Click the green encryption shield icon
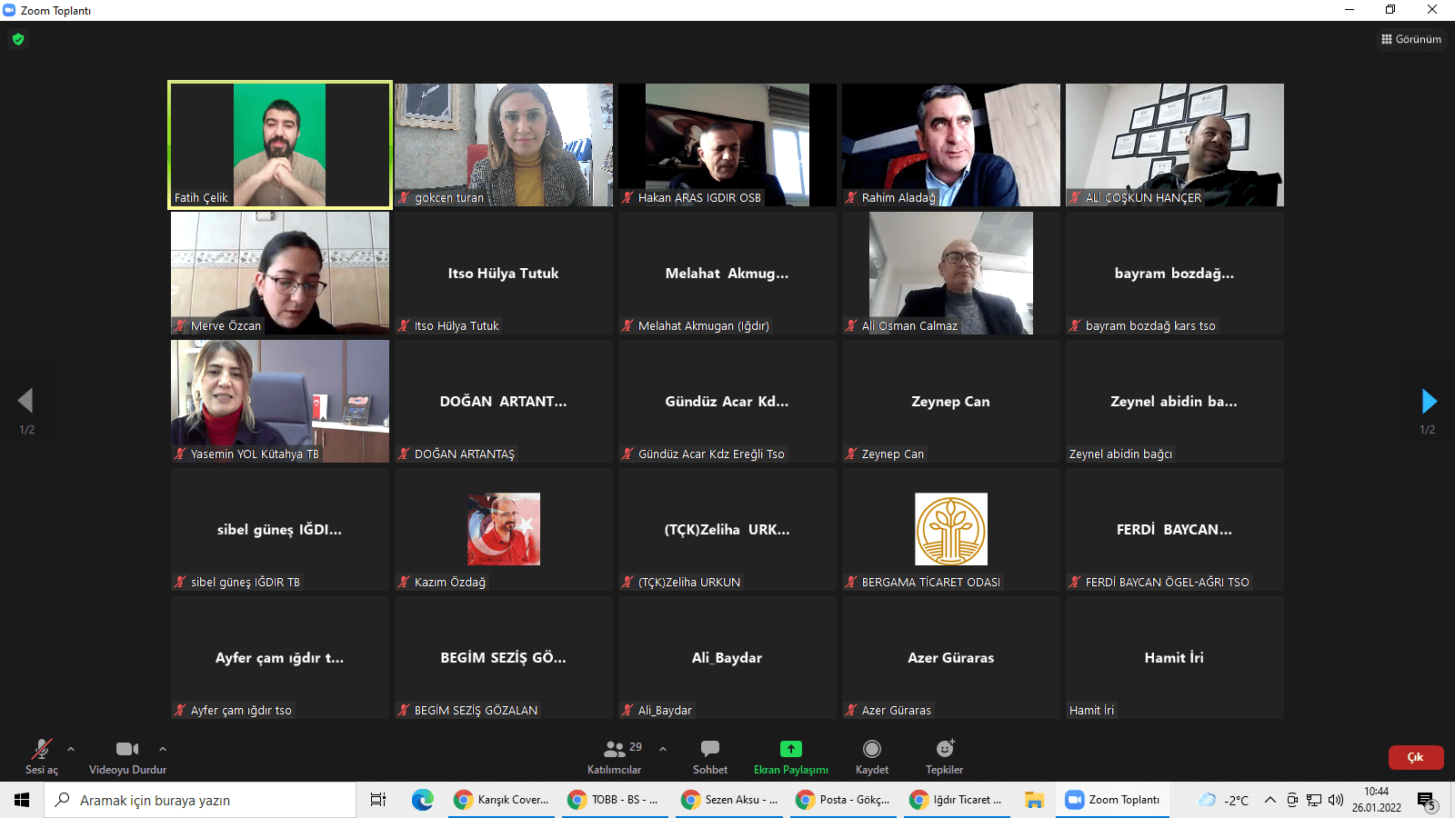Image resolution: width=1455 pixels, height=818 pixels. click(x=18, y=39)
